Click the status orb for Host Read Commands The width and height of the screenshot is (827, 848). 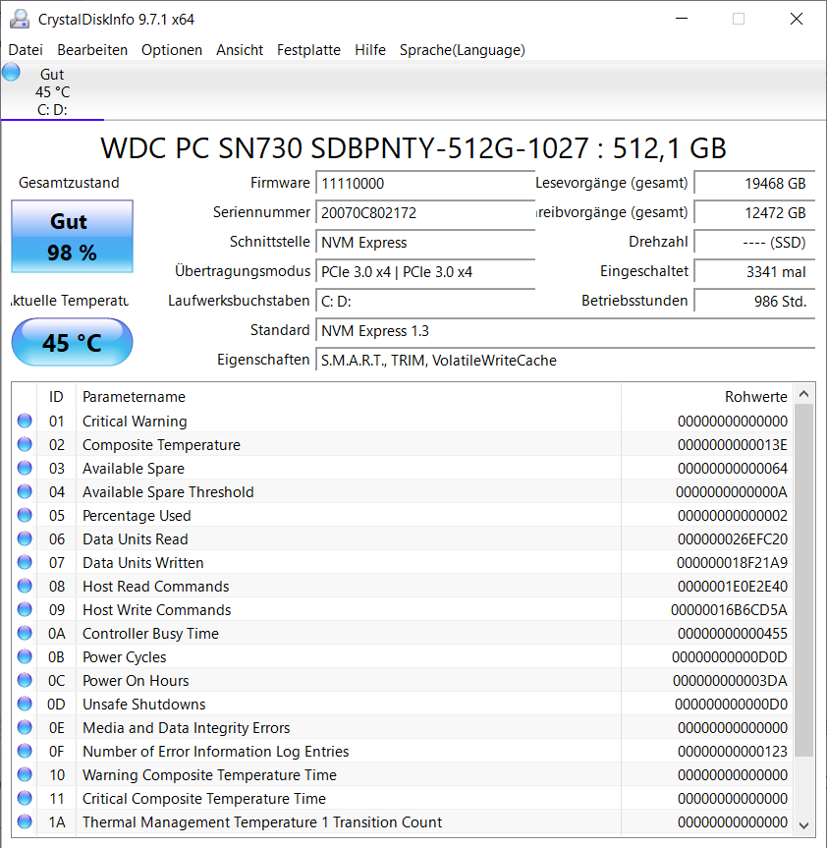[x=25, y=586]
